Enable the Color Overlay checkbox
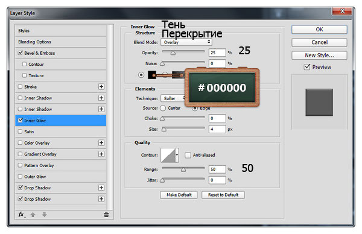The width and height of the screenshot is (362, 234). coord(21,142)
